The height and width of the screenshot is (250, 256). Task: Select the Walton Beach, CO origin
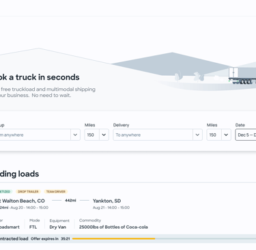(23, 201)
